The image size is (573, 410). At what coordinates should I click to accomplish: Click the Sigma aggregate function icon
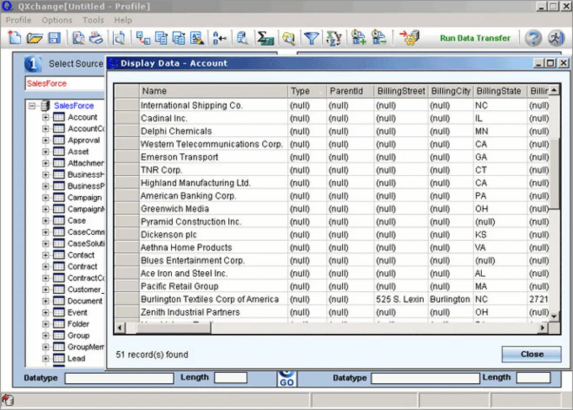pos(265,38)
